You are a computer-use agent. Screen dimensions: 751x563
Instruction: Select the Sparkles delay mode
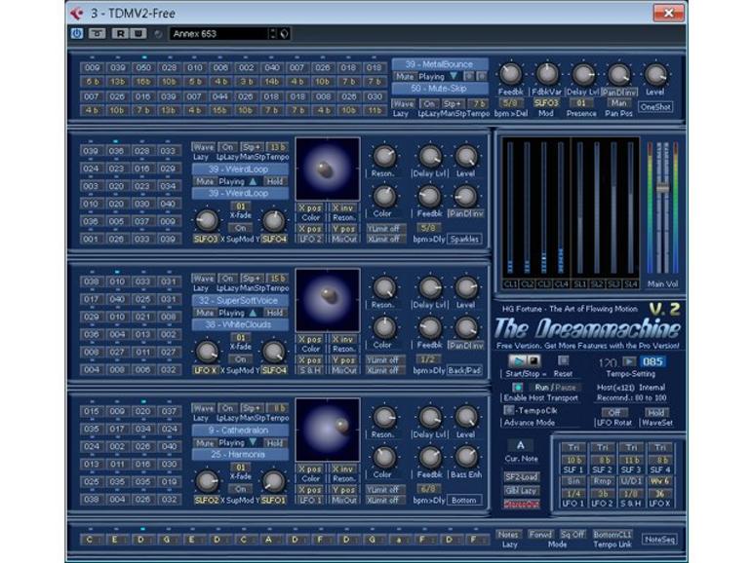(x=464, y=239)
